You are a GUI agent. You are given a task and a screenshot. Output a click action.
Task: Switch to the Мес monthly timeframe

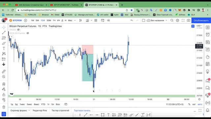tap(70, 20)
